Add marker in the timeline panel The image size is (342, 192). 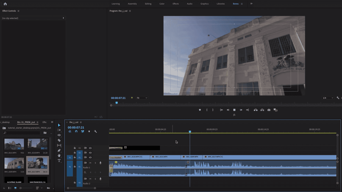(x=89, y=131)
